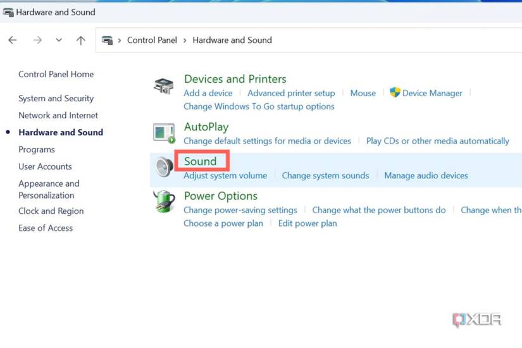Open Edit power plan

coord(308,223)
